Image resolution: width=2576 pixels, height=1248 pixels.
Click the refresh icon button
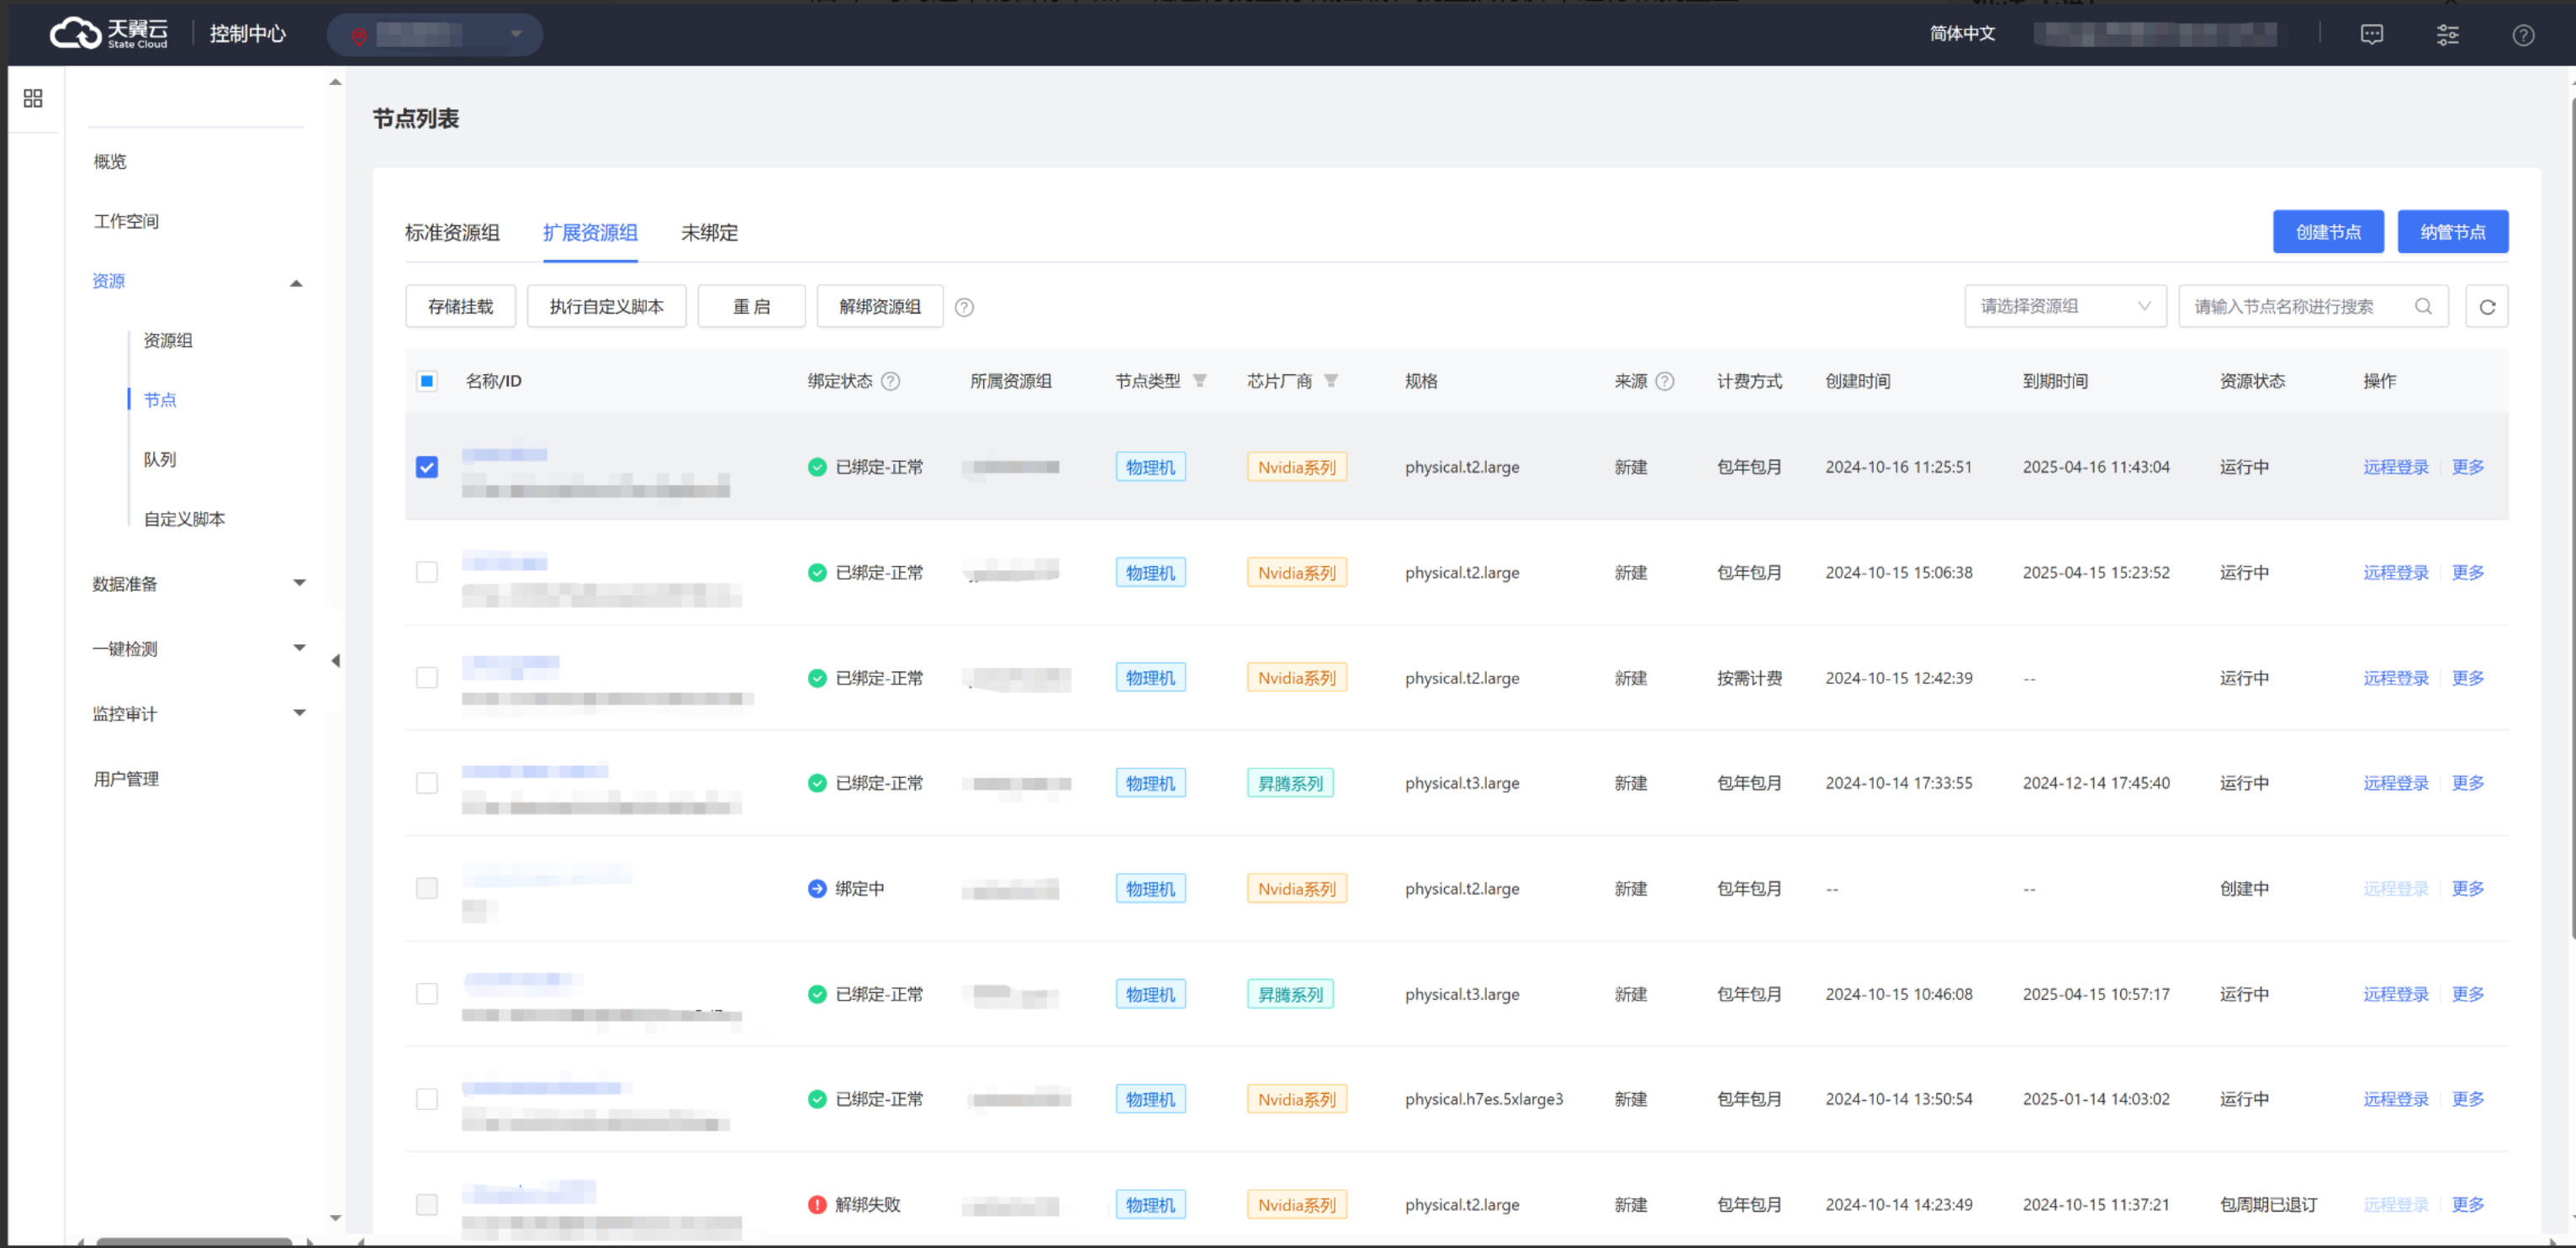click(2487, 307)
